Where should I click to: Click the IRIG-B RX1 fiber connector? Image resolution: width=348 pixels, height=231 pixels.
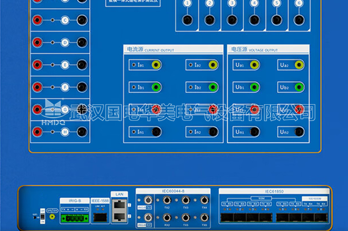(x=148, y=217)
